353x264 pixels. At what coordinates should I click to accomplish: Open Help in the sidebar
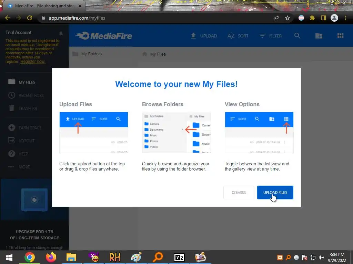pos(18,154)
